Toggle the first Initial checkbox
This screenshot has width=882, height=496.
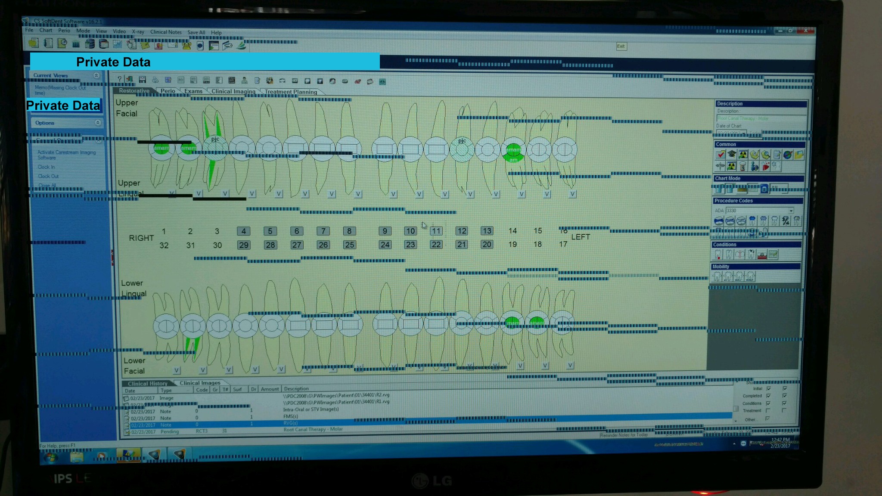(x=768, y=389)
